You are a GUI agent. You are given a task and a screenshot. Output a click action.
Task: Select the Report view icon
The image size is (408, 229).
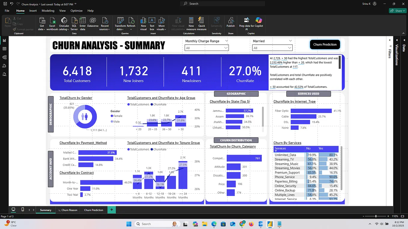(5, 41)
